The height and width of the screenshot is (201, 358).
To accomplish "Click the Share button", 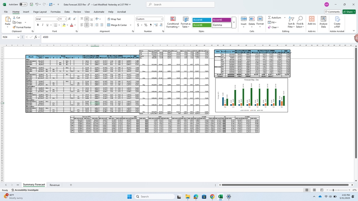I will 349,12.
